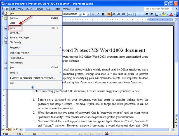The width and height of the screenshot is (179, 136).
Task: Switch to Web Layout view icon
Action: (x=6, y=129)
